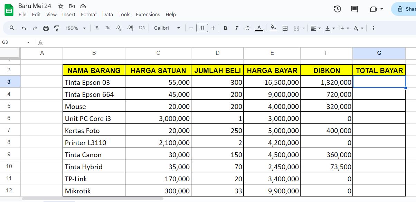This screenshot has width=416, height=202.
Task: Start a video call with camera icon
Action: [373, 9]
